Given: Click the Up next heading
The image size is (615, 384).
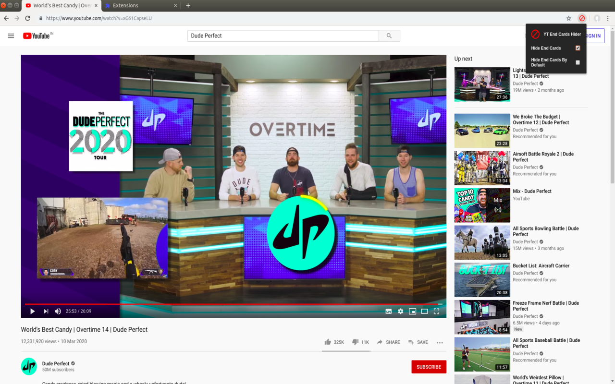Looking at the screenshot, I should (463, 59).
